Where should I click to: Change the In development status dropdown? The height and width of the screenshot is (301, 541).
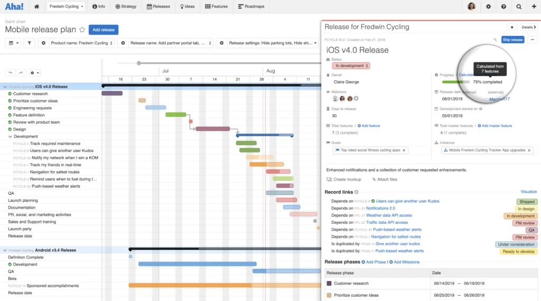tap(351, 66)
